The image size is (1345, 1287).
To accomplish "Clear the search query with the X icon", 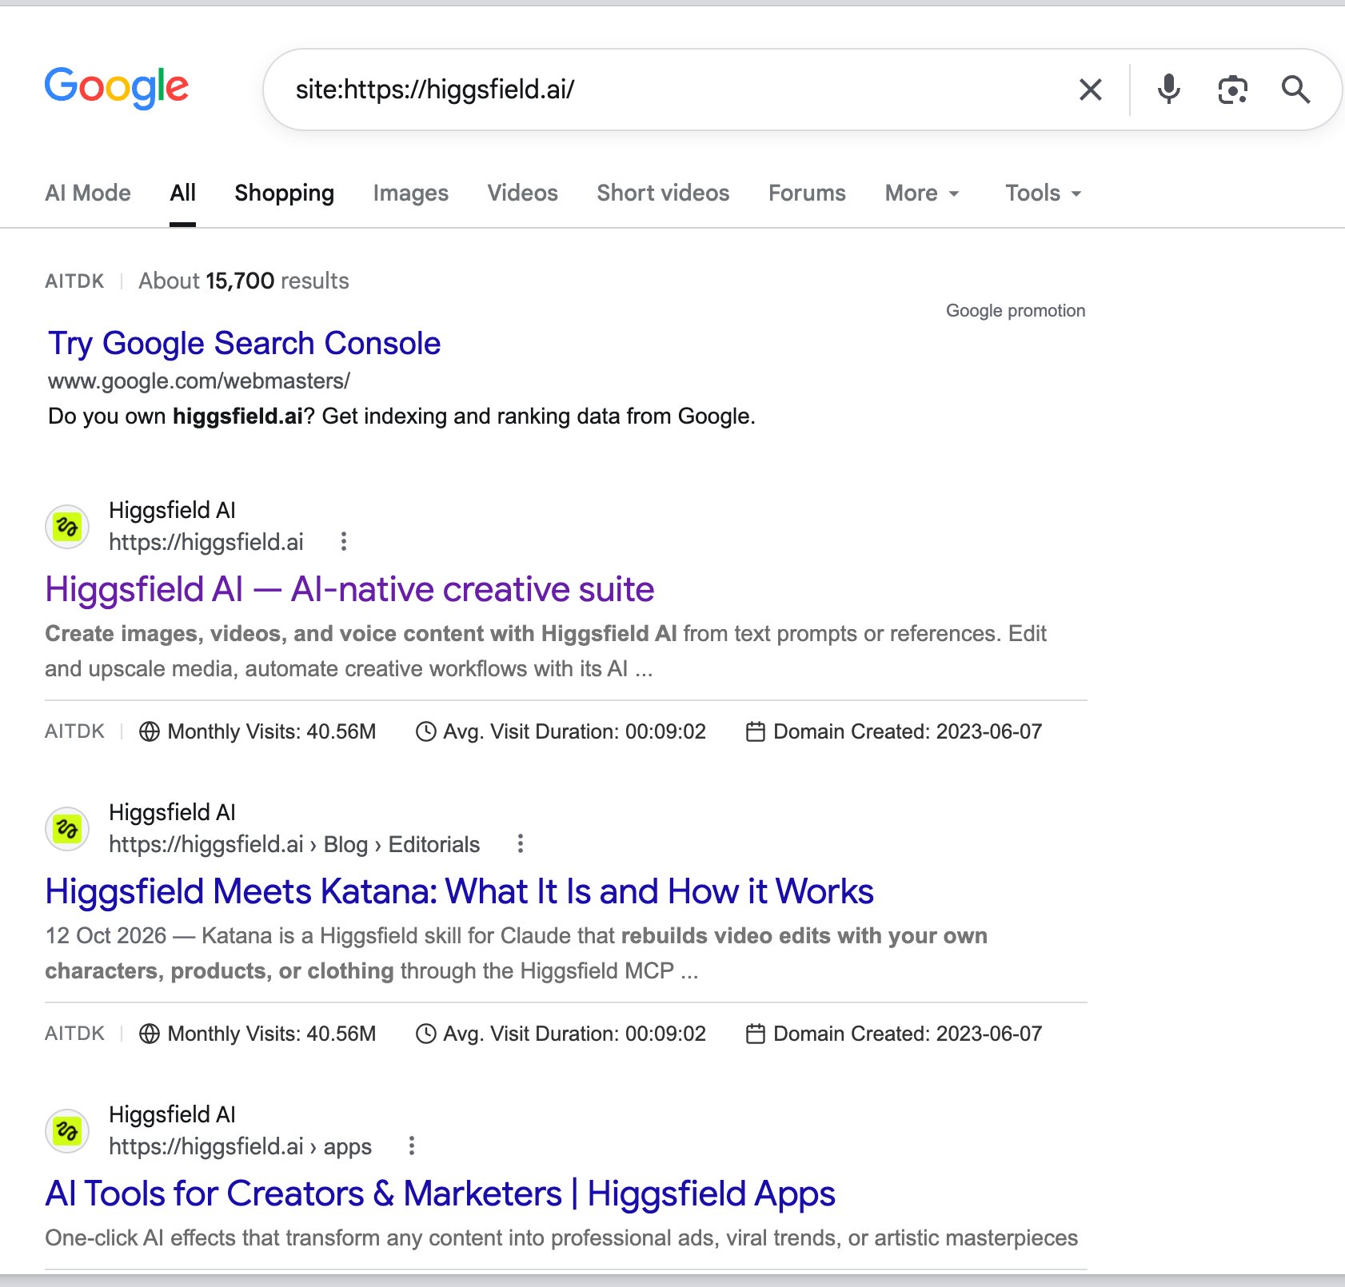I will (x=1091, y=90).
